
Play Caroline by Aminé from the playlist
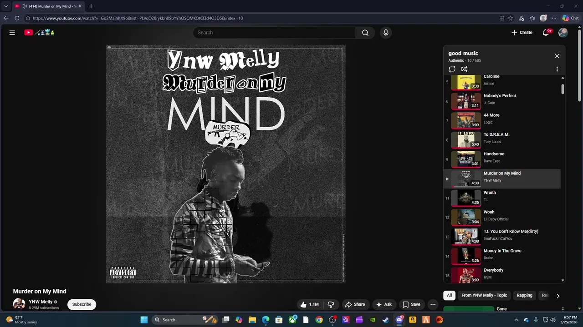(x=502, y=82)
